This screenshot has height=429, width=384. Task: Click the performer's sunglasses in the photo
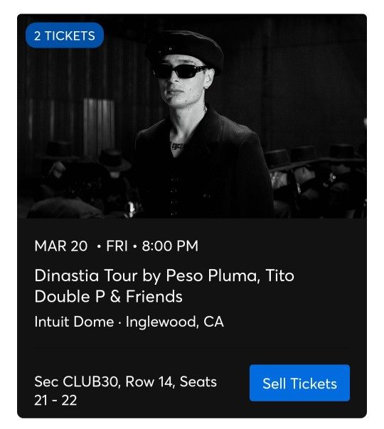(x=180, y=71)
